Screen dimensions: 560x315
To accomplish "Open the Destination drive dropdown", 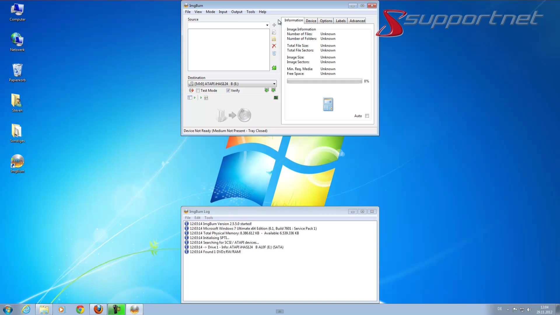I will [x=274, y=84].
